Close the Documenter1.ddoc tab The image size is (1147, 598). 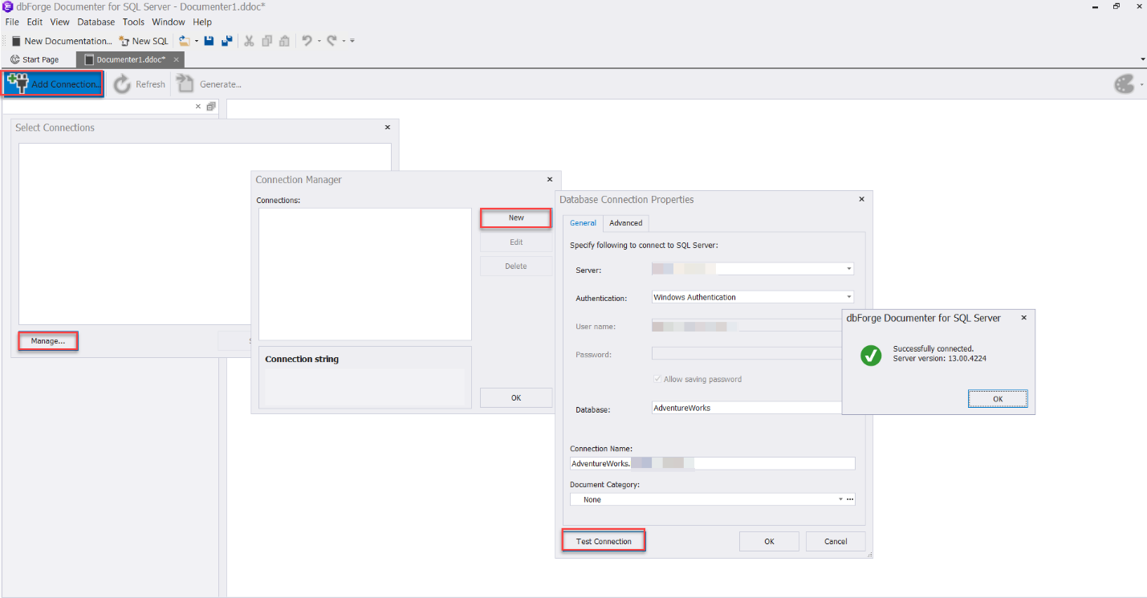pos(177,59)
